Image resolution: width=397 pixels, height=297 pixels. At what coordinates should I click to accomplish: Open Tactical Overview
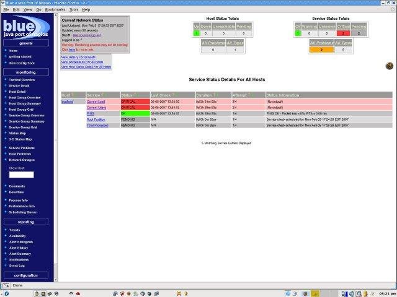22,80
